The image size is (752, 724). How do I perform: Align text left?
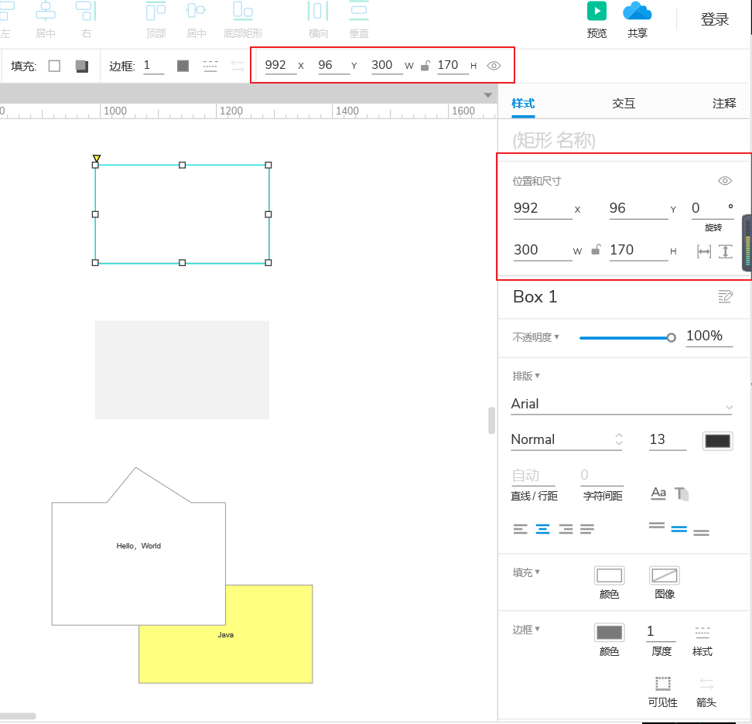tap(521, 529)
